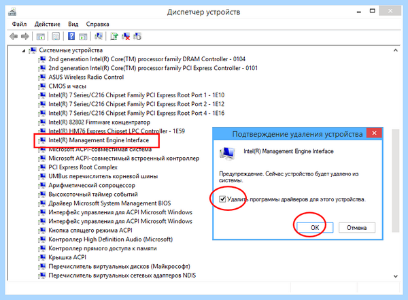Click the device icon beside Кнопка спящего режима ACPI
Screen dimensions: 408x300
pyautogui.click(x=42, y=230)
